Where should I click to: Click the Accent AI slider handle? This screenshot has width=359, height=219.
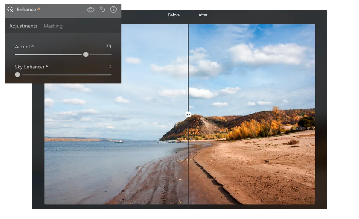[x=86, y=54]
